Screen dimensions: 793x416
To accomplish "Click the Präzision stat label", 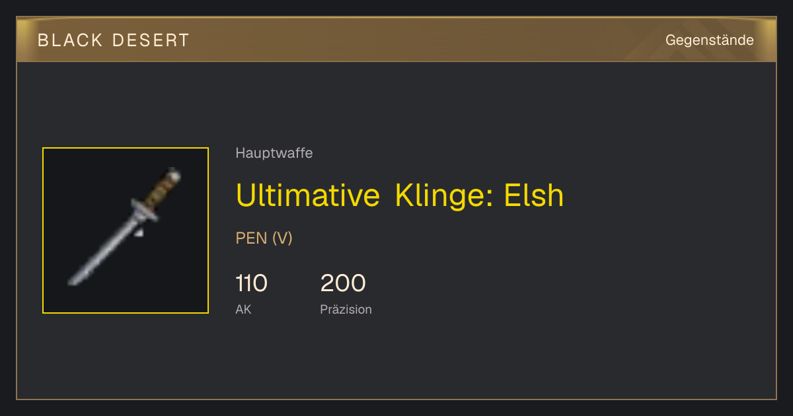I will tap(346, 309).
